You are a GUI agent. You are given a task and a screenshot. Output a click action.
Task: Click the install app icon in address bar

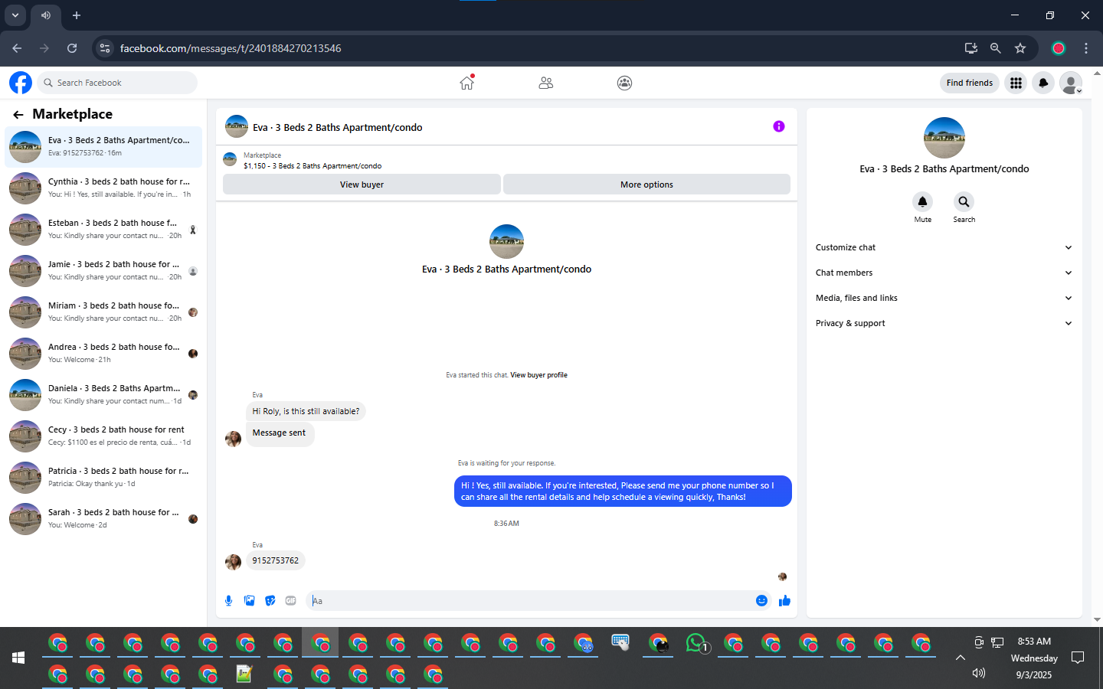970,48
